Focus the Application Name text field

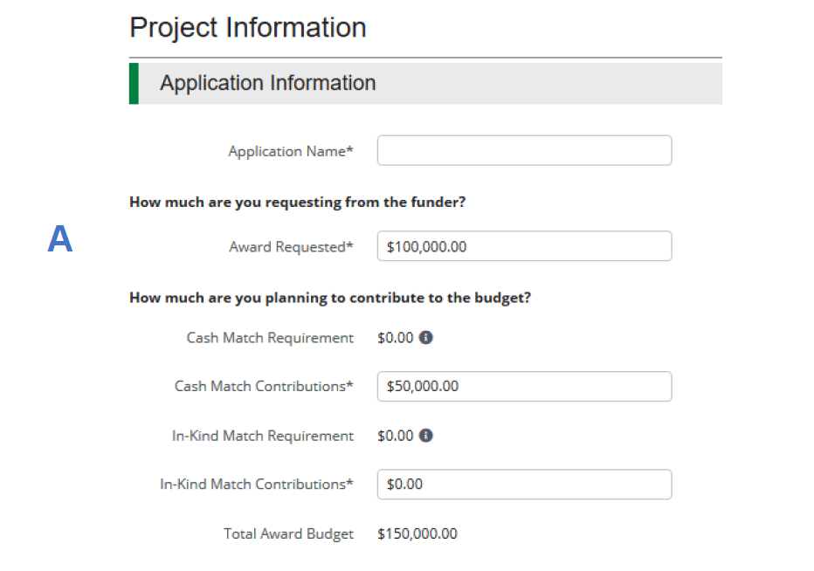(524, 150)
